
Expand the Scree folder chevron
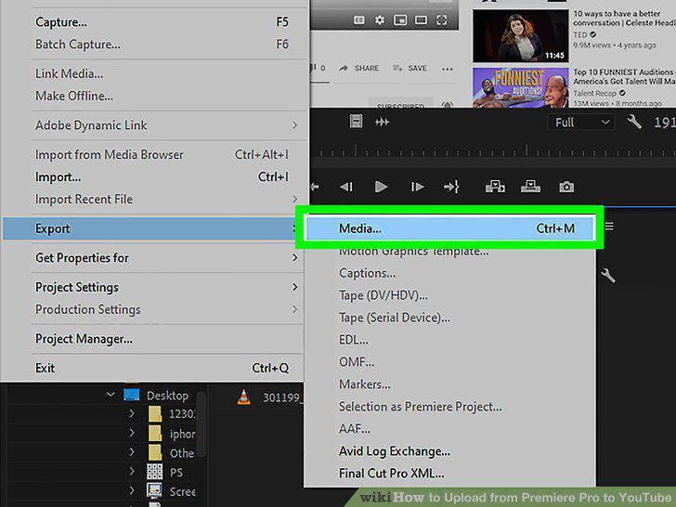coord(132,490)
